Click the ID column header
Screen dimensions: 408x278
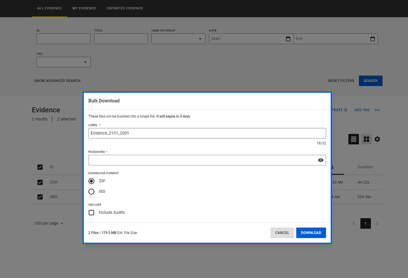(52, 167)
